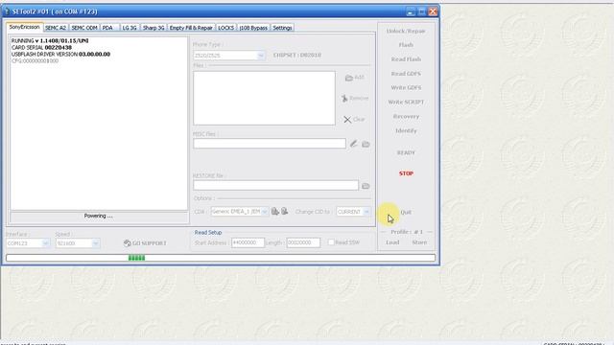Browse for a RESTORE file via folder icon
The height and width of the screenshot is (345, 614).
366,186
